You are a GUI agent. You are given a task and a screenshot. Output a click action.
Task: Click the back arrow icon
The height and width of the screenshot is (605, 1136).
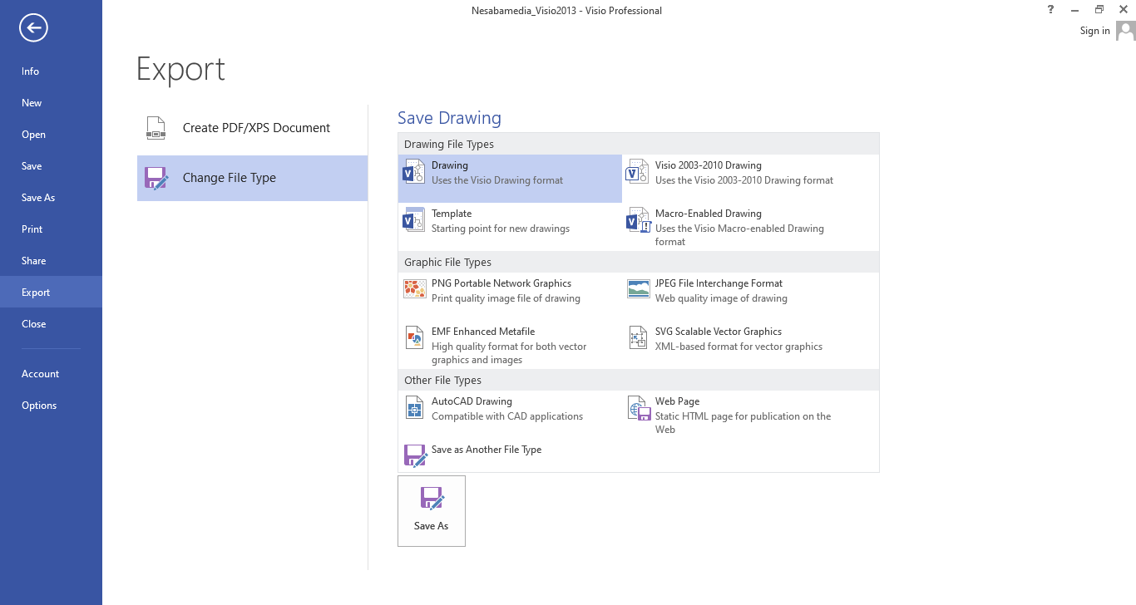click(x=33, y=28)
